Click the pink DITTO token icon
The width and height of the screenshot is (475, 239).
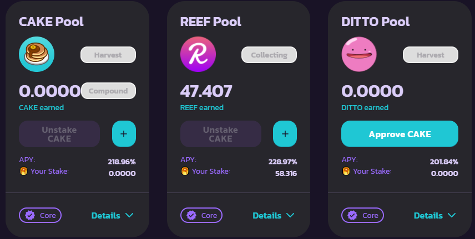pos(358,55)
